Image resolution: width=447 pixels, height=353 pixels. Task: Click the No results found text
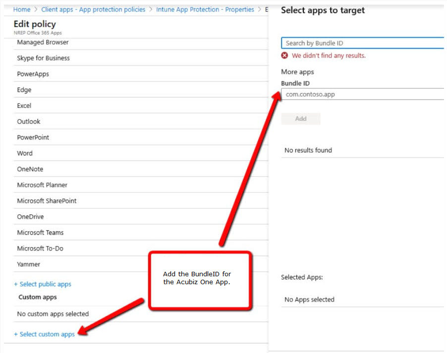tap(308, 150)
